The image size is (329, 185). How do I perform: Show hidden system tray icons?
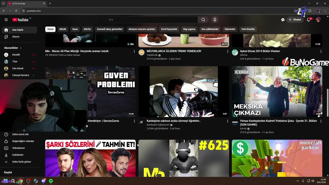pyautogui.click(x=298, y=181)
